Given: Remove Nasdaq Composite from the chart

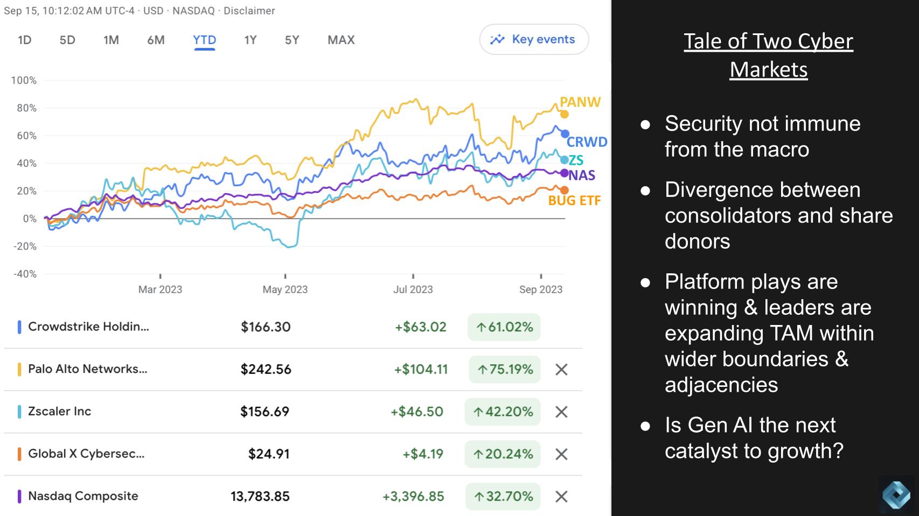Looking at the screenshot, I should 561,497.
